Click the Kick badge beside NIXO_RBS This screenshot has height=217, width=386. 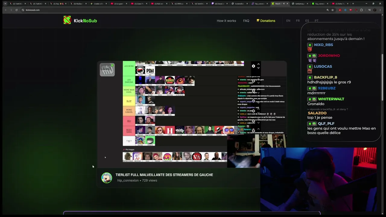[x=310, y=45]
